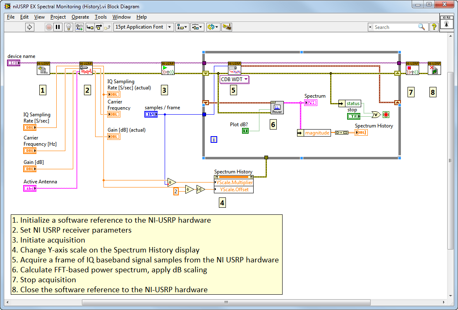Click the loop iteration terminal icon

click(214, 139)
